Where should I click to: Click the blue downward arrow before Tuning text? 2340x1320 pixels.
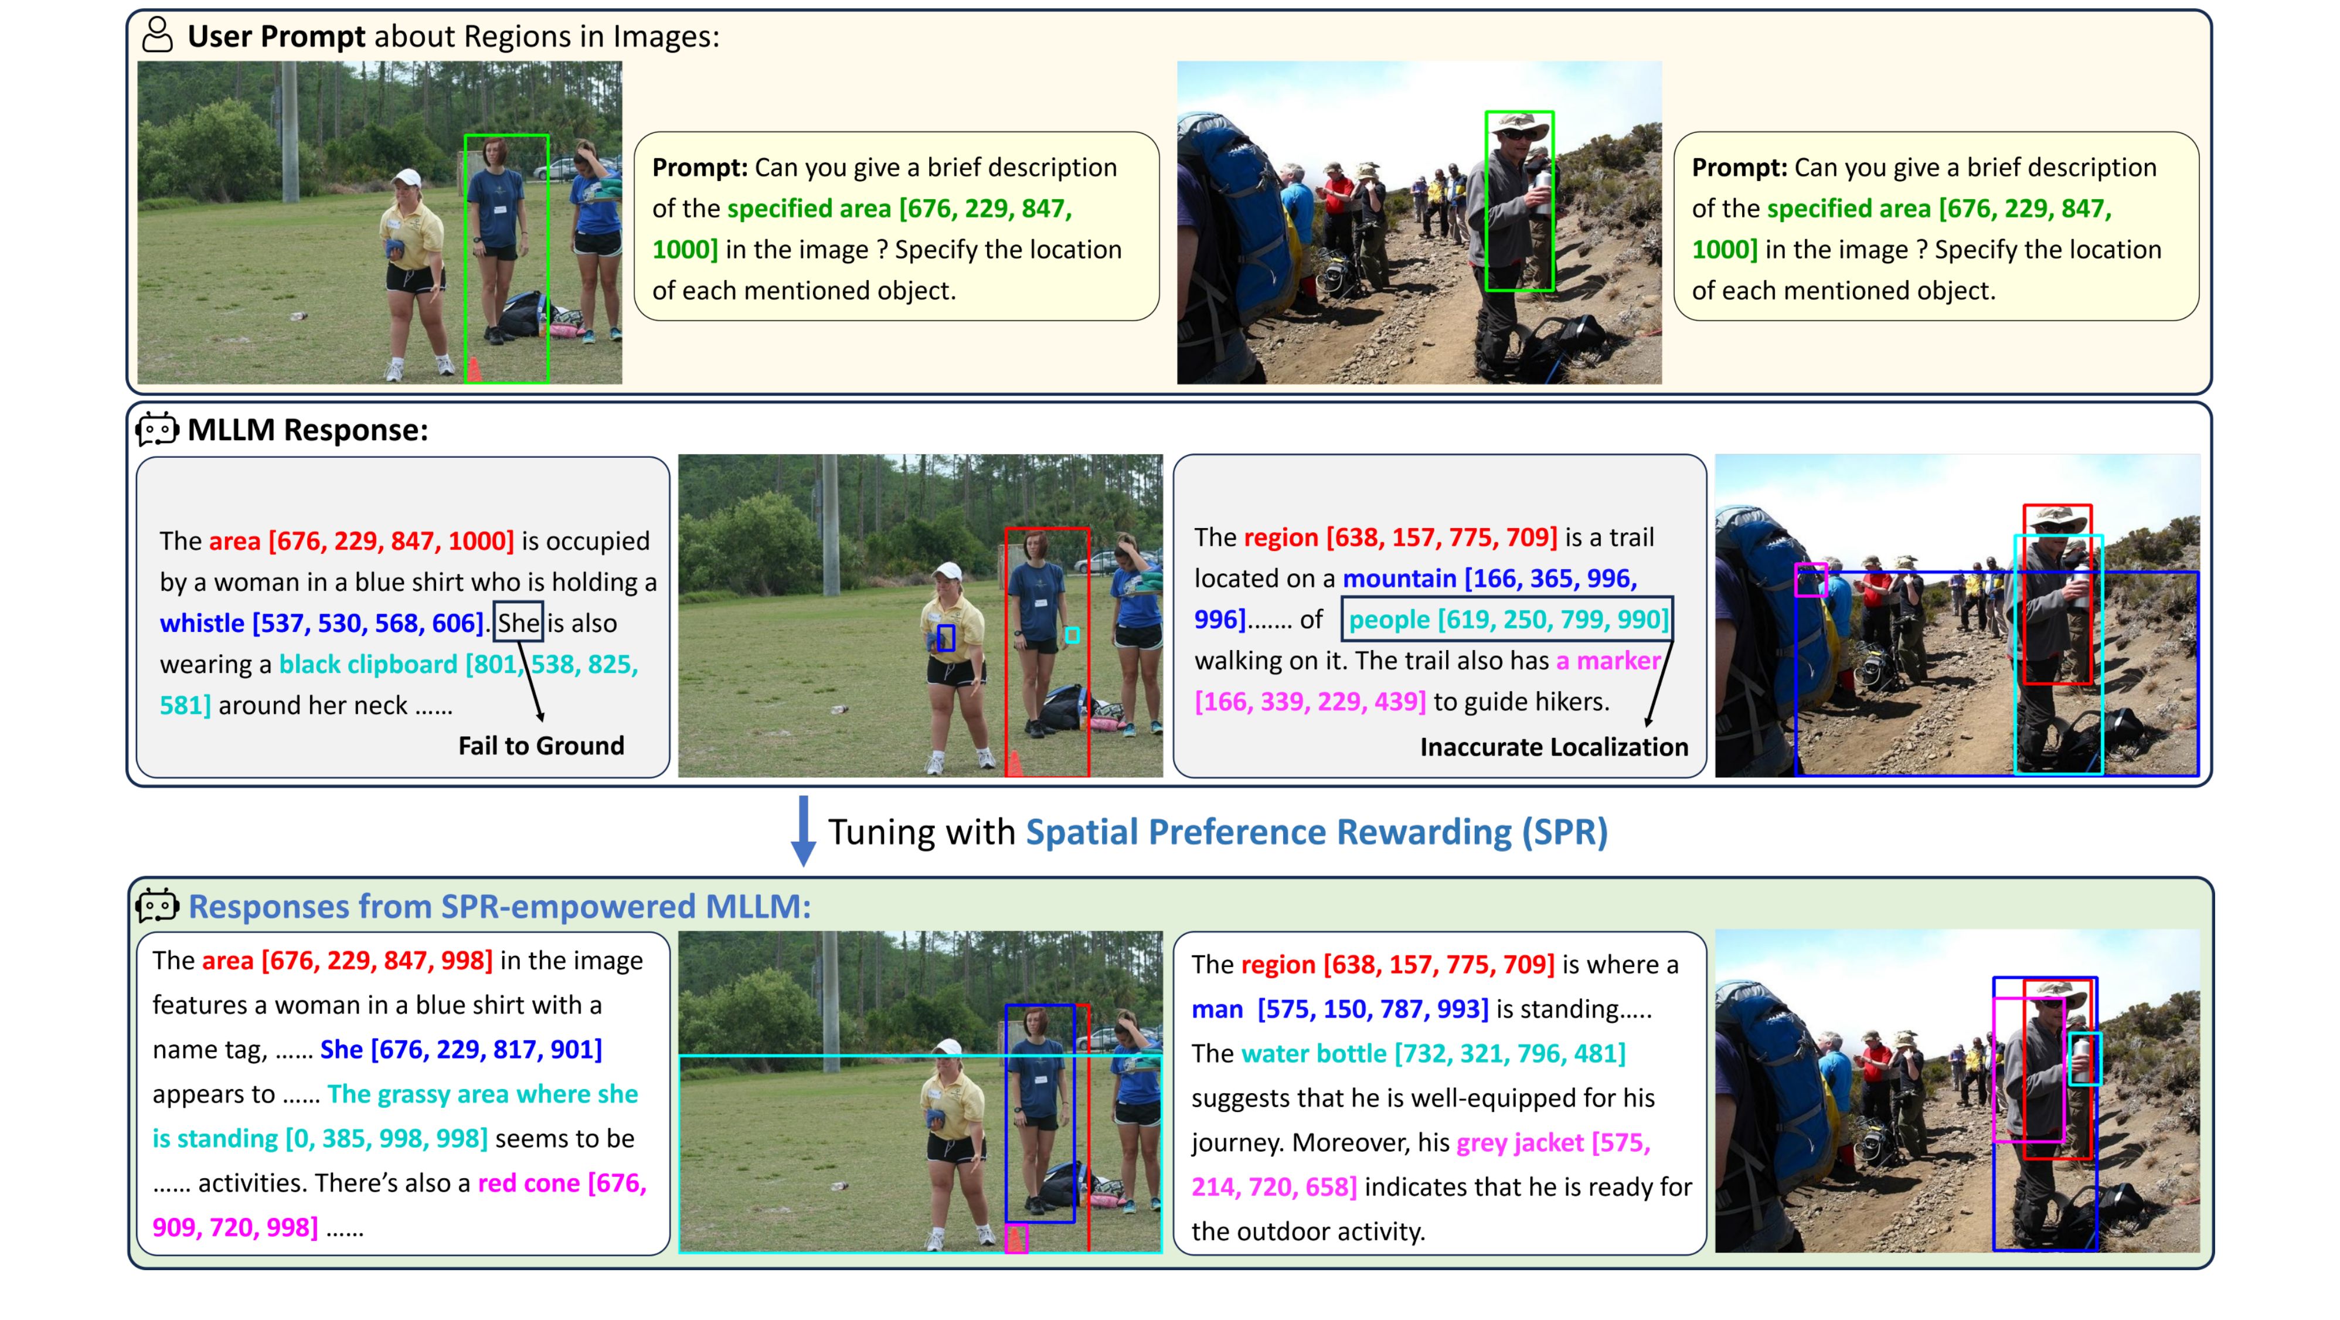pyautogui.click(x=803, y=831)
